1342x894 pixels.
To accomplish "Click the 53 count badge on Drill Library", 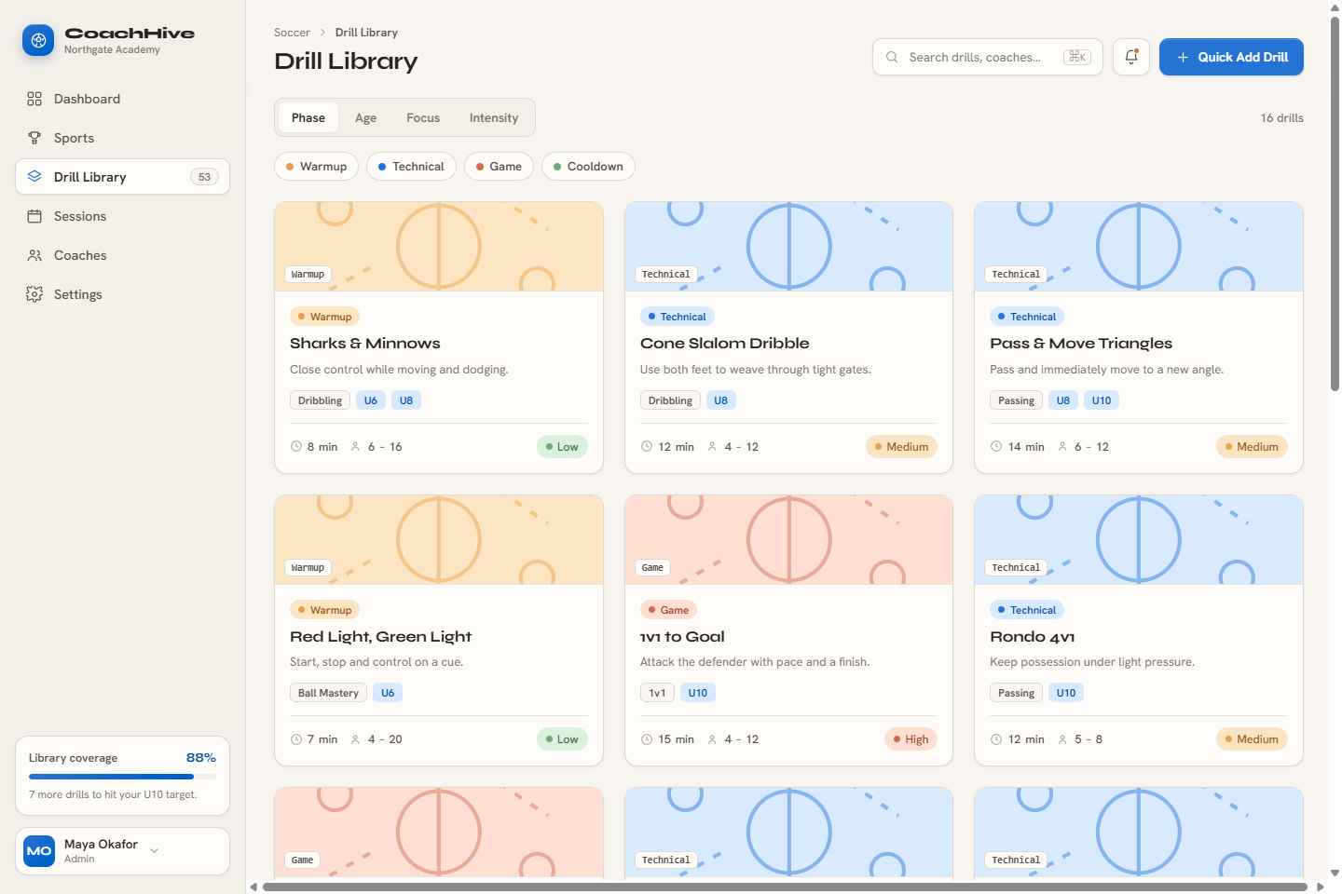I will coord(204,177).
